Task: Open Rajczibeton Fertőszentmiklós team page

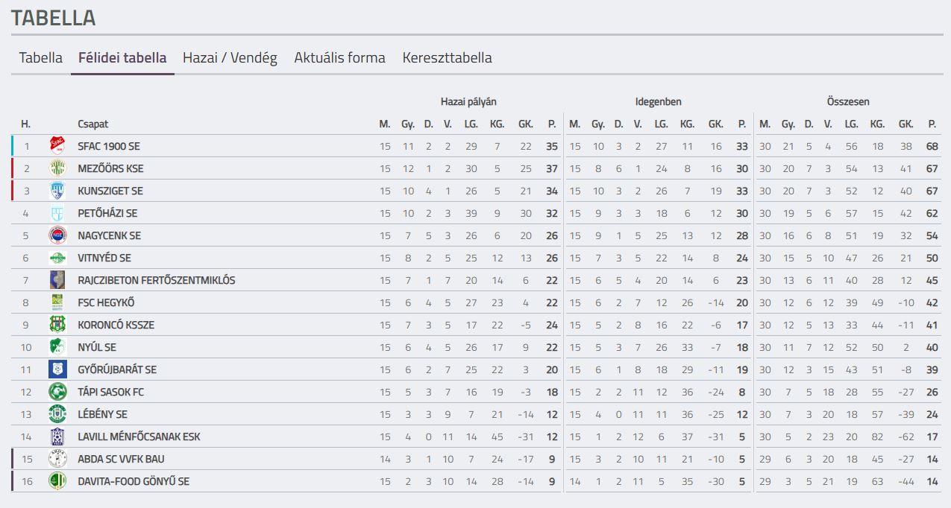Action: point(157,280)
